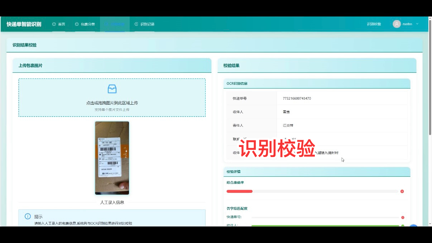The height and width of the screenshot is (243, 432).
Task: Click the red fail icon on 快递单号 match row
Action: 403,218
